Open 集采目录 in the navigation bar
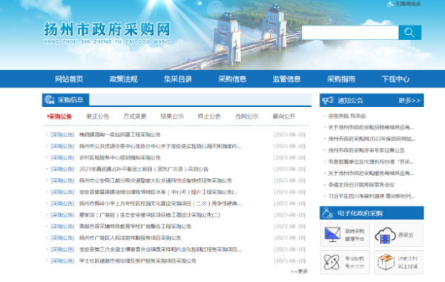Screen dimensions: 445x282 (x=178, y=79)
